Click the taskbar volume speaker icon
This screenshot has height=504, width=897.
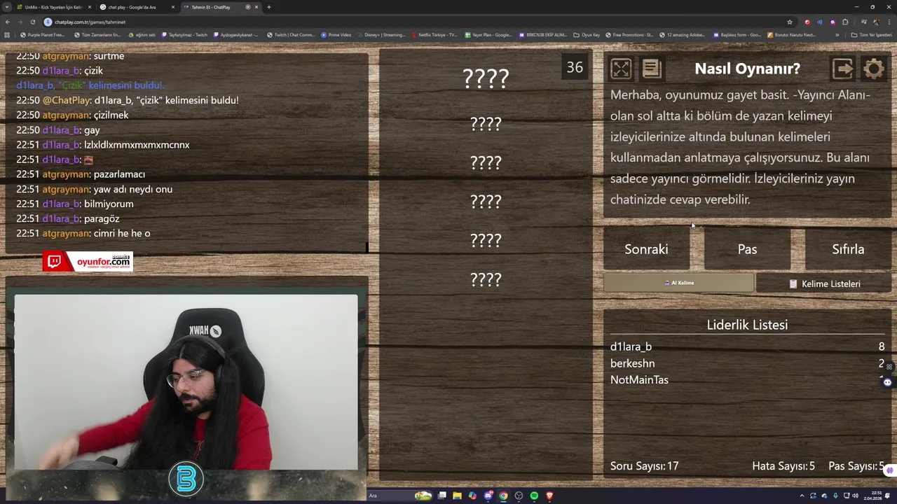(855, 496)
